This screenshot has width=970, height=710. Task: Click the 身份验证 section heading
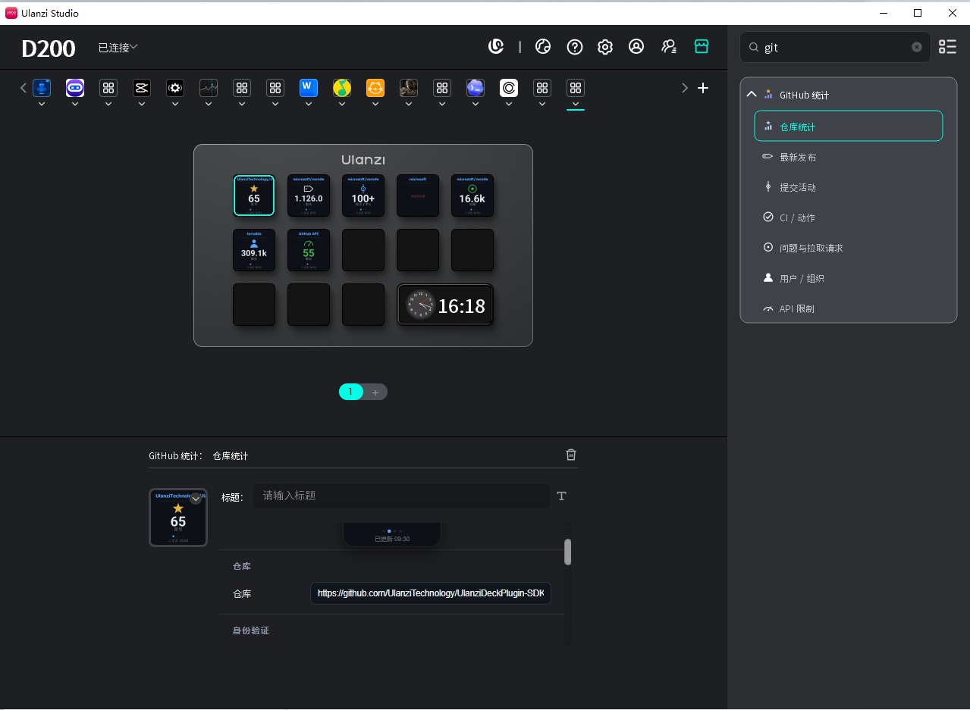(251, 630)
